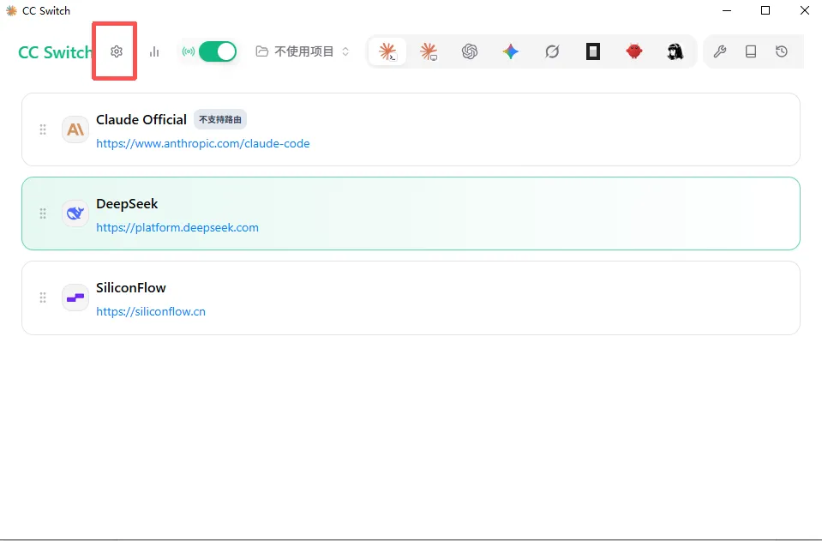This screenshot has height=541, width=822.
Task: Select the Claude Code terminal app tab
Action: coord(387,51)
